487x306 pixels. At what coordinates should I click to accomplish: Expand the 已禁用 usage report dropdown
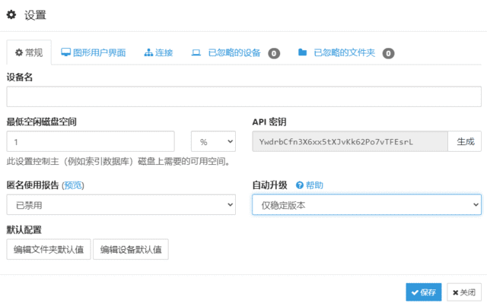[x=121, y=205]
